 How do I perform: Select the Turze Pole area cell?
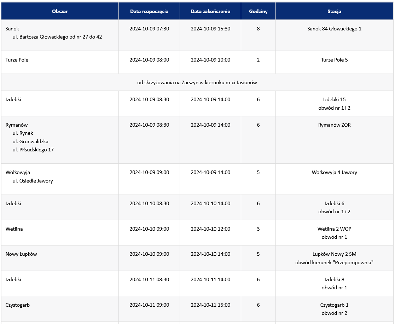point(60,62)
